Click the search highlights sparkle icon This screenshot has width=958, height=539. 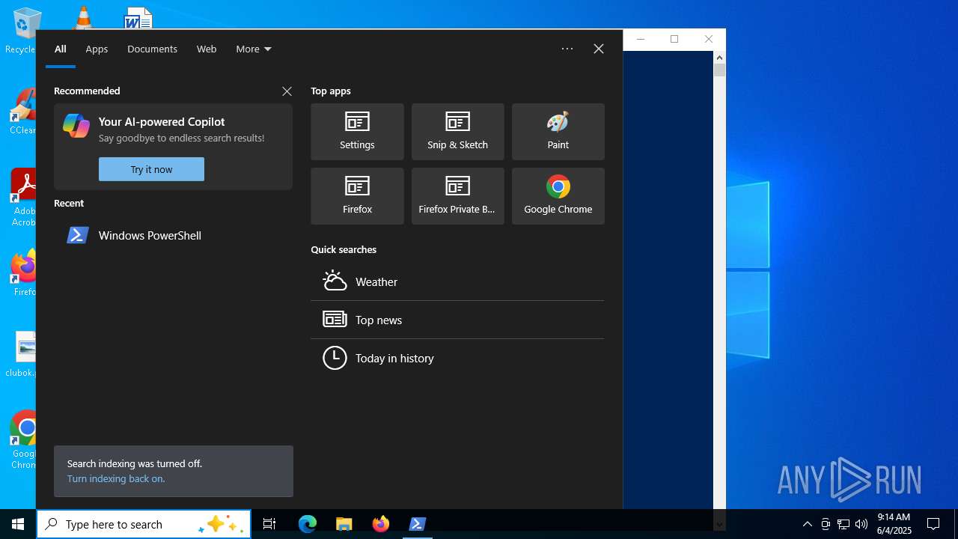click(222, 525)
